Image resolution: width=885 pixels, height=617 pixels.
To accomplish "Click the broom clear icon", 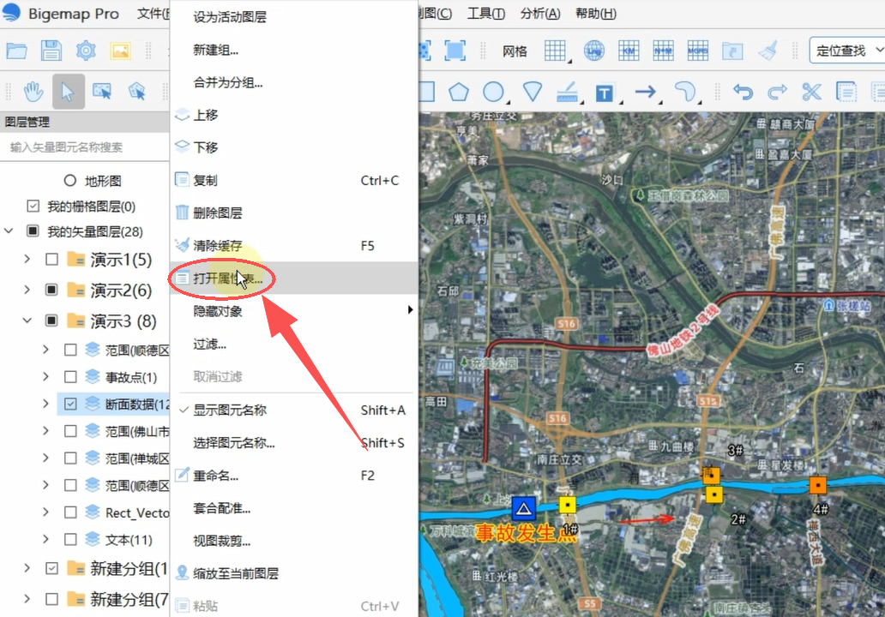I will (768, 51).
